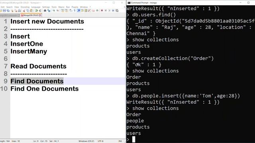255x143 pixels.
Task: Click the Redo arrow icon
Action: (40, 11)
